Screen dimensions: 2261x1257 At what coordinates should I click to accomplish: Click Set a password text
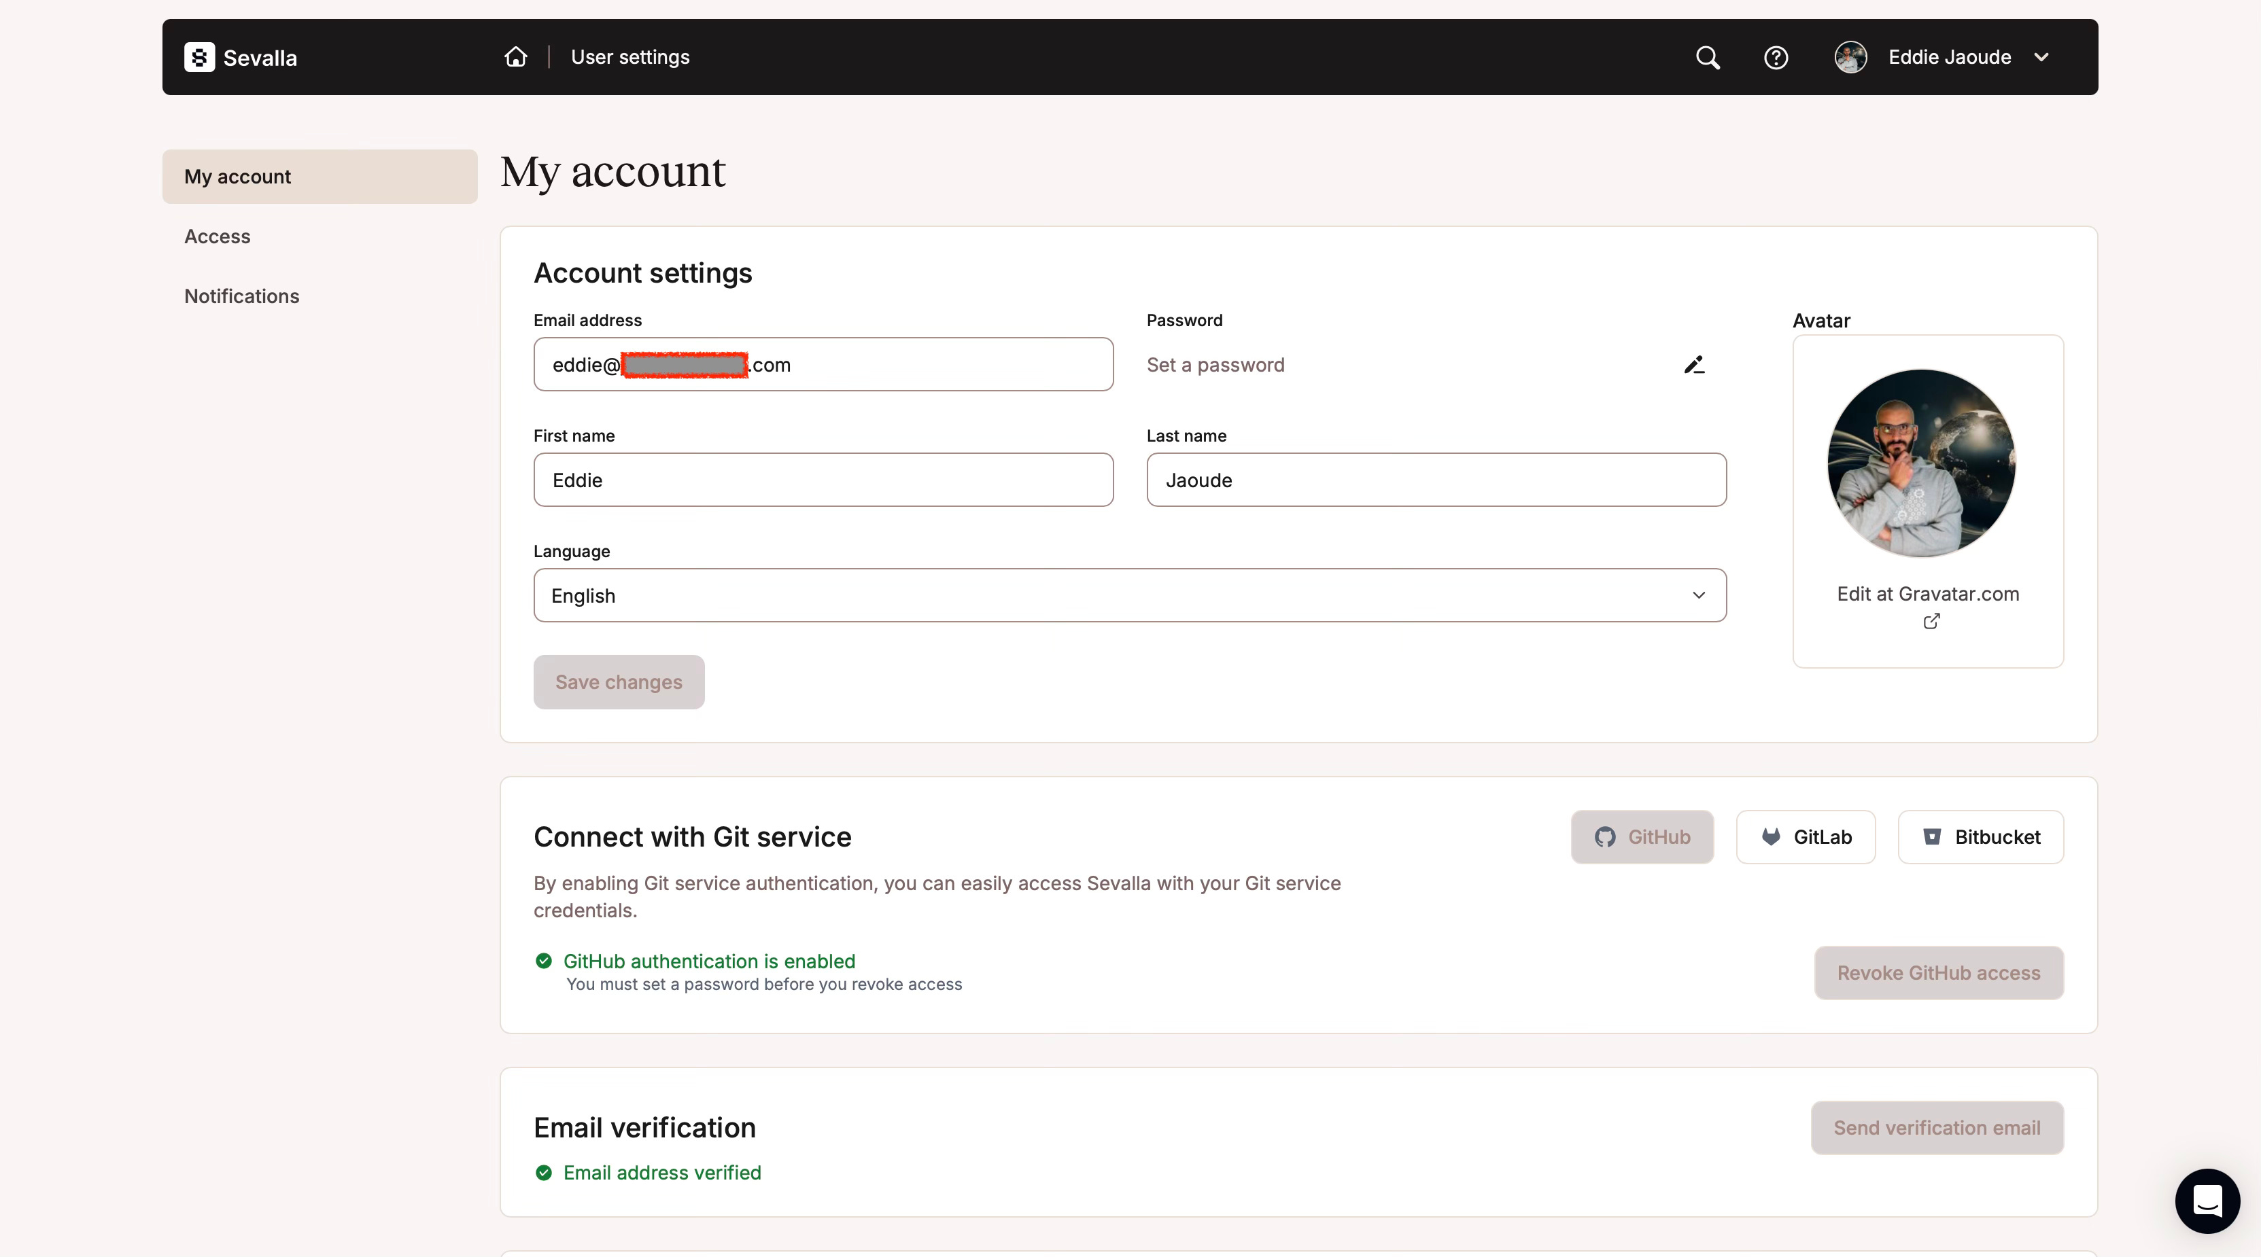1215,365
